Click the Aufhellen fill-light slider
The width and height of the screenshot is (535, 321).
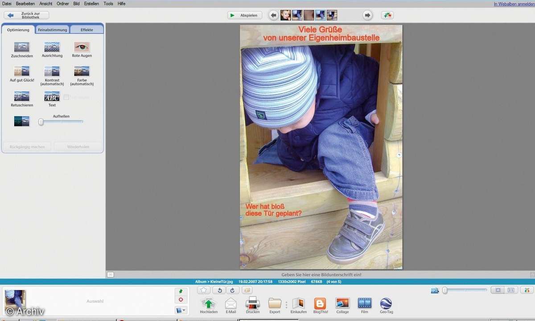click(41, 122)
